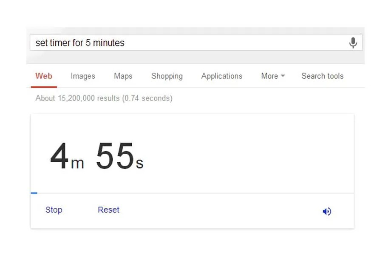This screenshot has height=261, width=391.
Task: Click the blue filled portion of the timer progress bar
Action: pyautogui.click(x=34, y=193)
